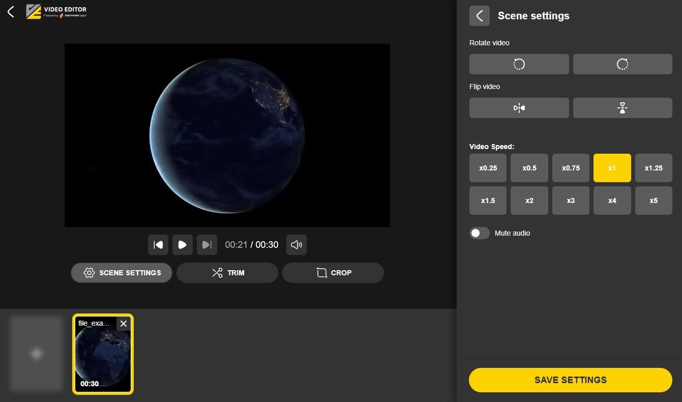Click the 00:30 total duration text
Screen dimensions: 682x402
pos(267,245)
